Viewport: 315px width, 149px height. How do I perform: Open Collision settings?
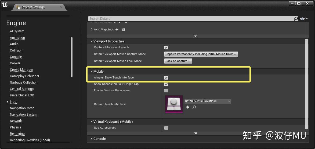point(16,50)
